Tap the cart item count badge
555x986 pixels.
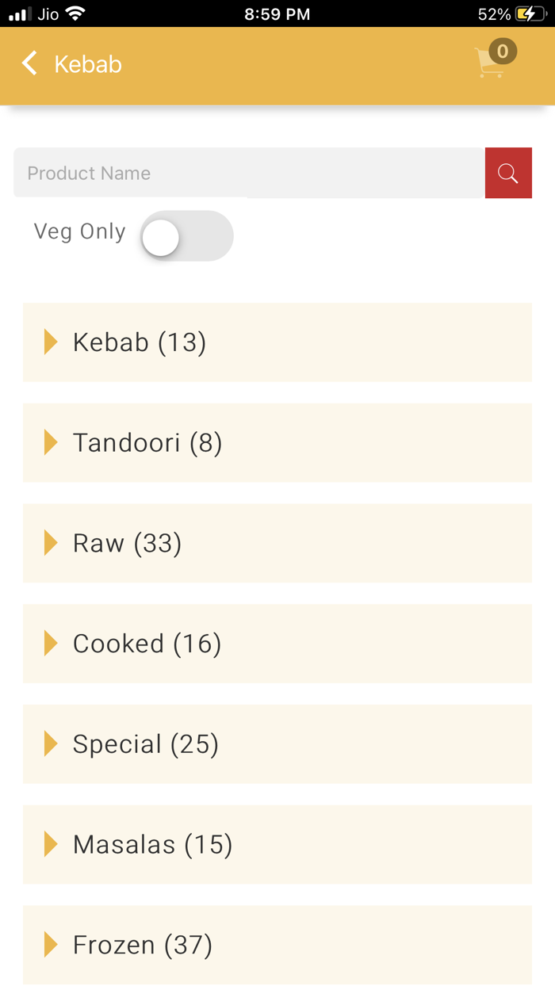click(503, 52)
